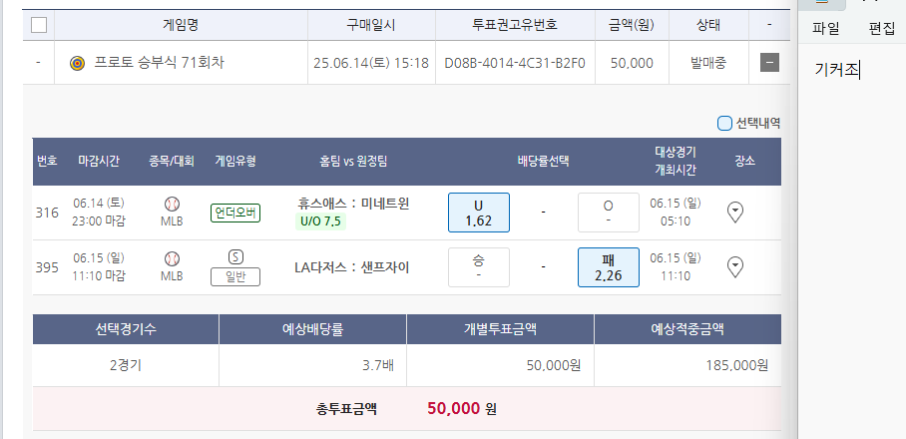Viewport: 906px width, 439px height.
Task: Click the 프로토 승부식 71회차 game name
Action: point(159,63)
